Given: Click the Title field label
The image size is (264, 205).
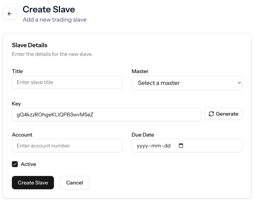Looking at the screenshot, I should (x=17, y=71).
